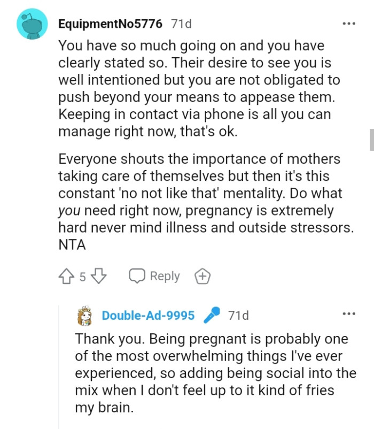The image size is (374, 429).
Task: Open the overflow menu on Double-Ad-9995's reply
Action: (348, 314)
